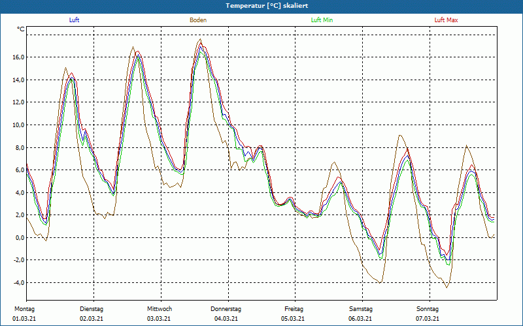The height and width of the screenshot is (326, 523).
Task: Click the 'Sonntag' day label
Action: click(428, 309)
